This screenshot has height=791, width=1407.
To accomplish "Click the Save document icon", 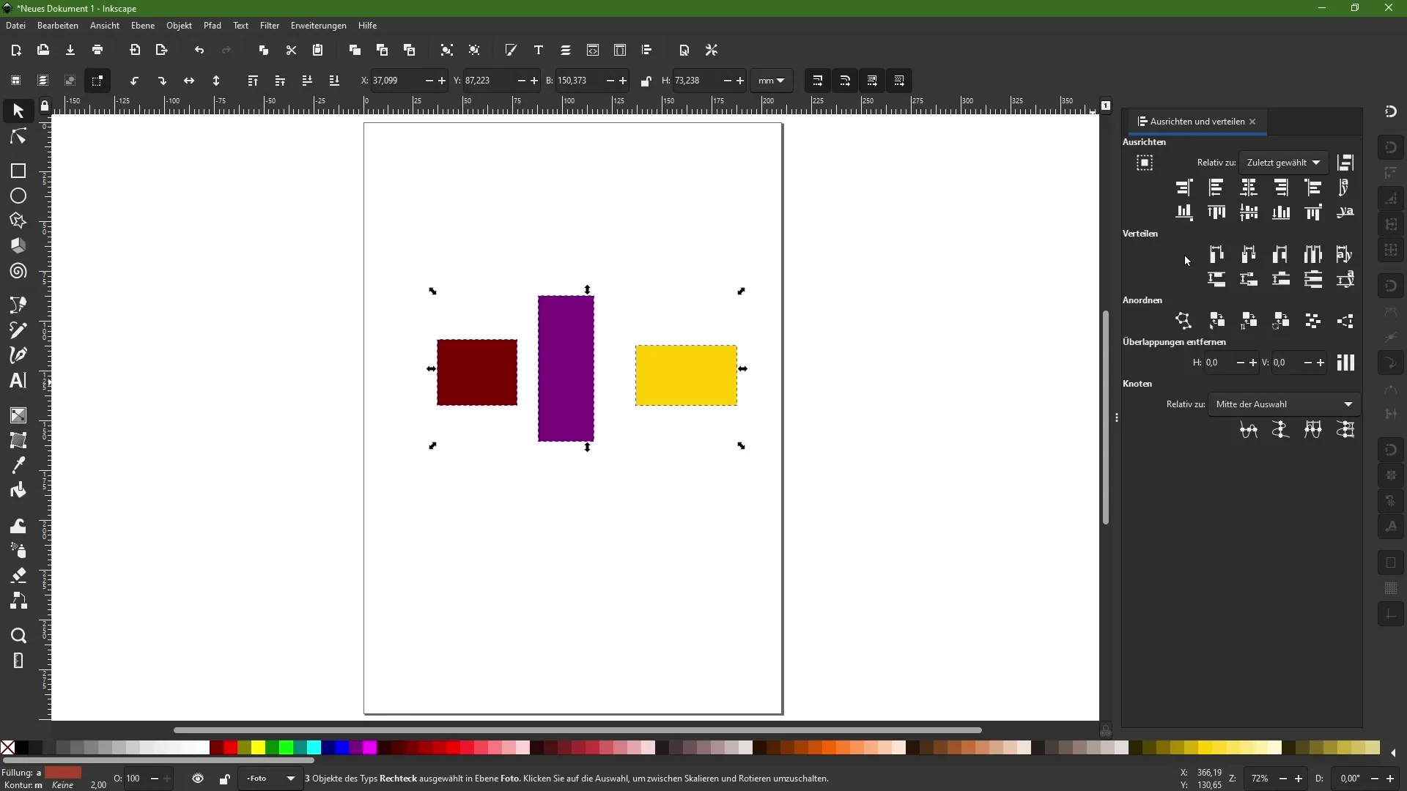I will (70, 51).
